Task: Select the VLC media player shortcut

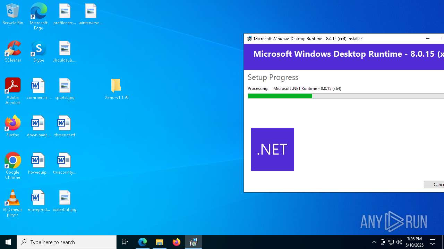Action: (13, 203)
